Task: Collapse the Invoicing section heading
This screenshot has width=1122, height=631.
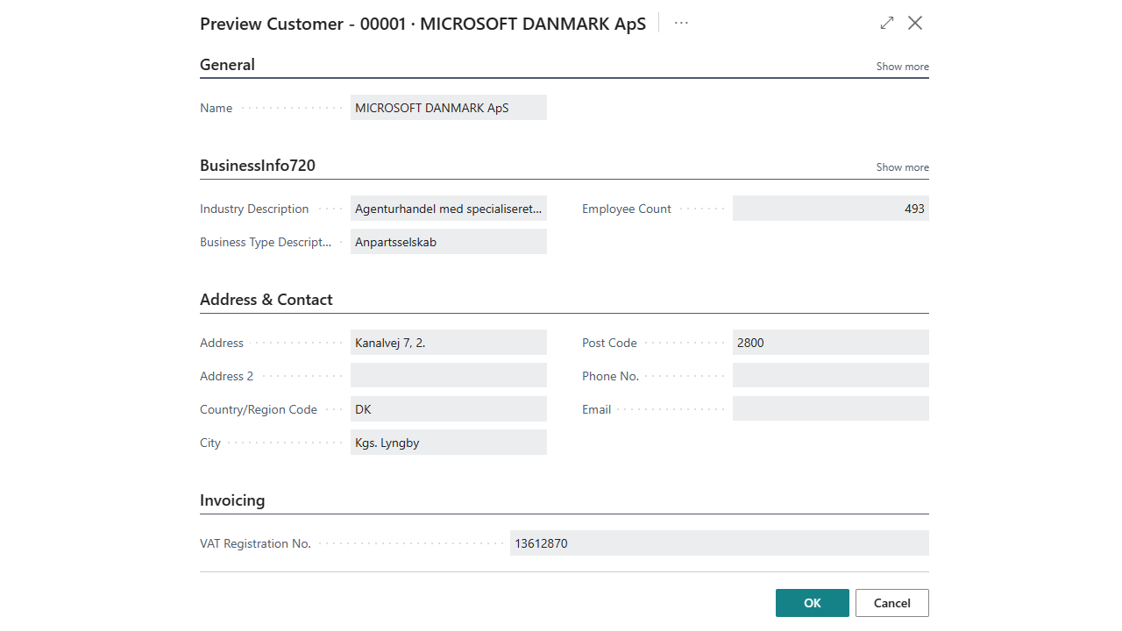Action: point(232,500)
